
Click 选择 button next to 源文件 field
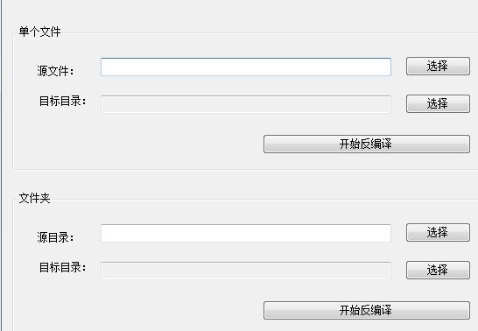[438, 66]
